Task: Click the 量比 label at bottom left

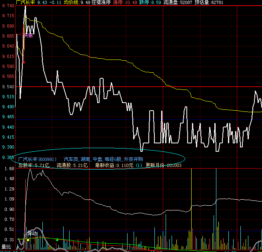Action: click(6, 246)
